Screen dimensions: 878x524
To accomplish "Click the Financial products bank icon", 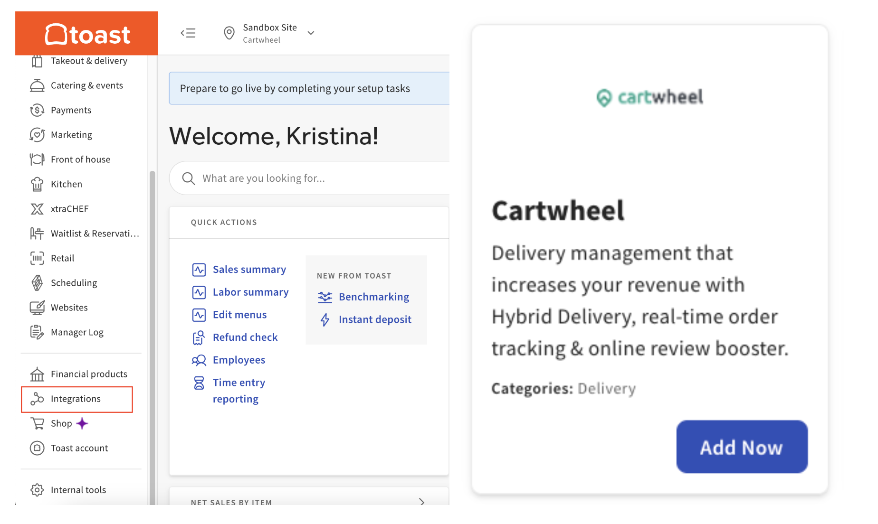I will 37,374.
